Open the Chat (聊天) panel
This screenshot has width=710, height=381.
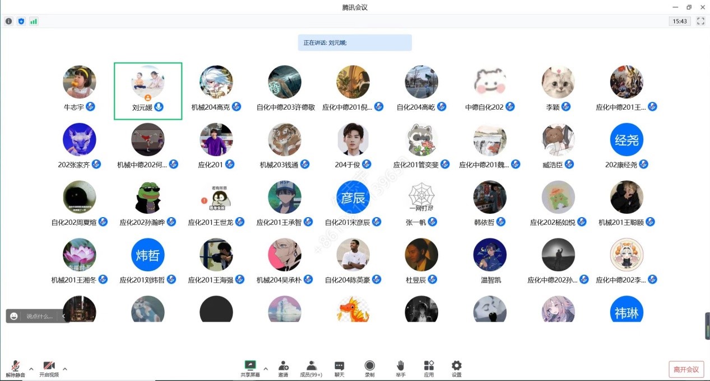coord(339,368)
